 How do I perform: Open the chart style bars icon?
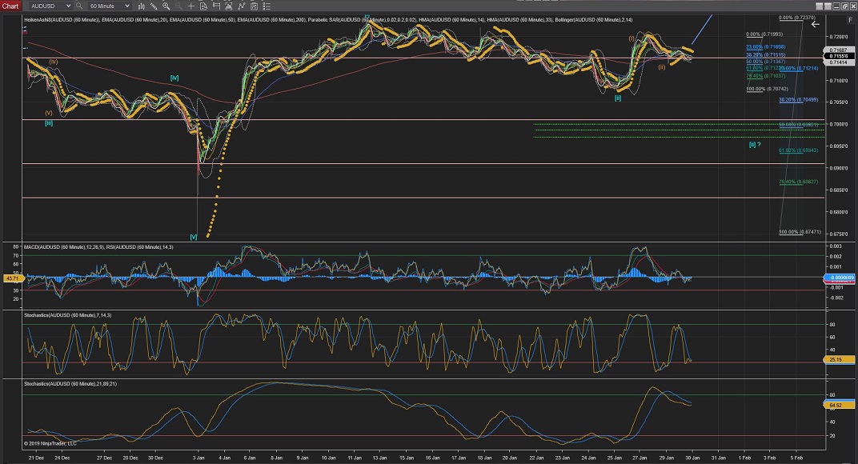(141, 6)
